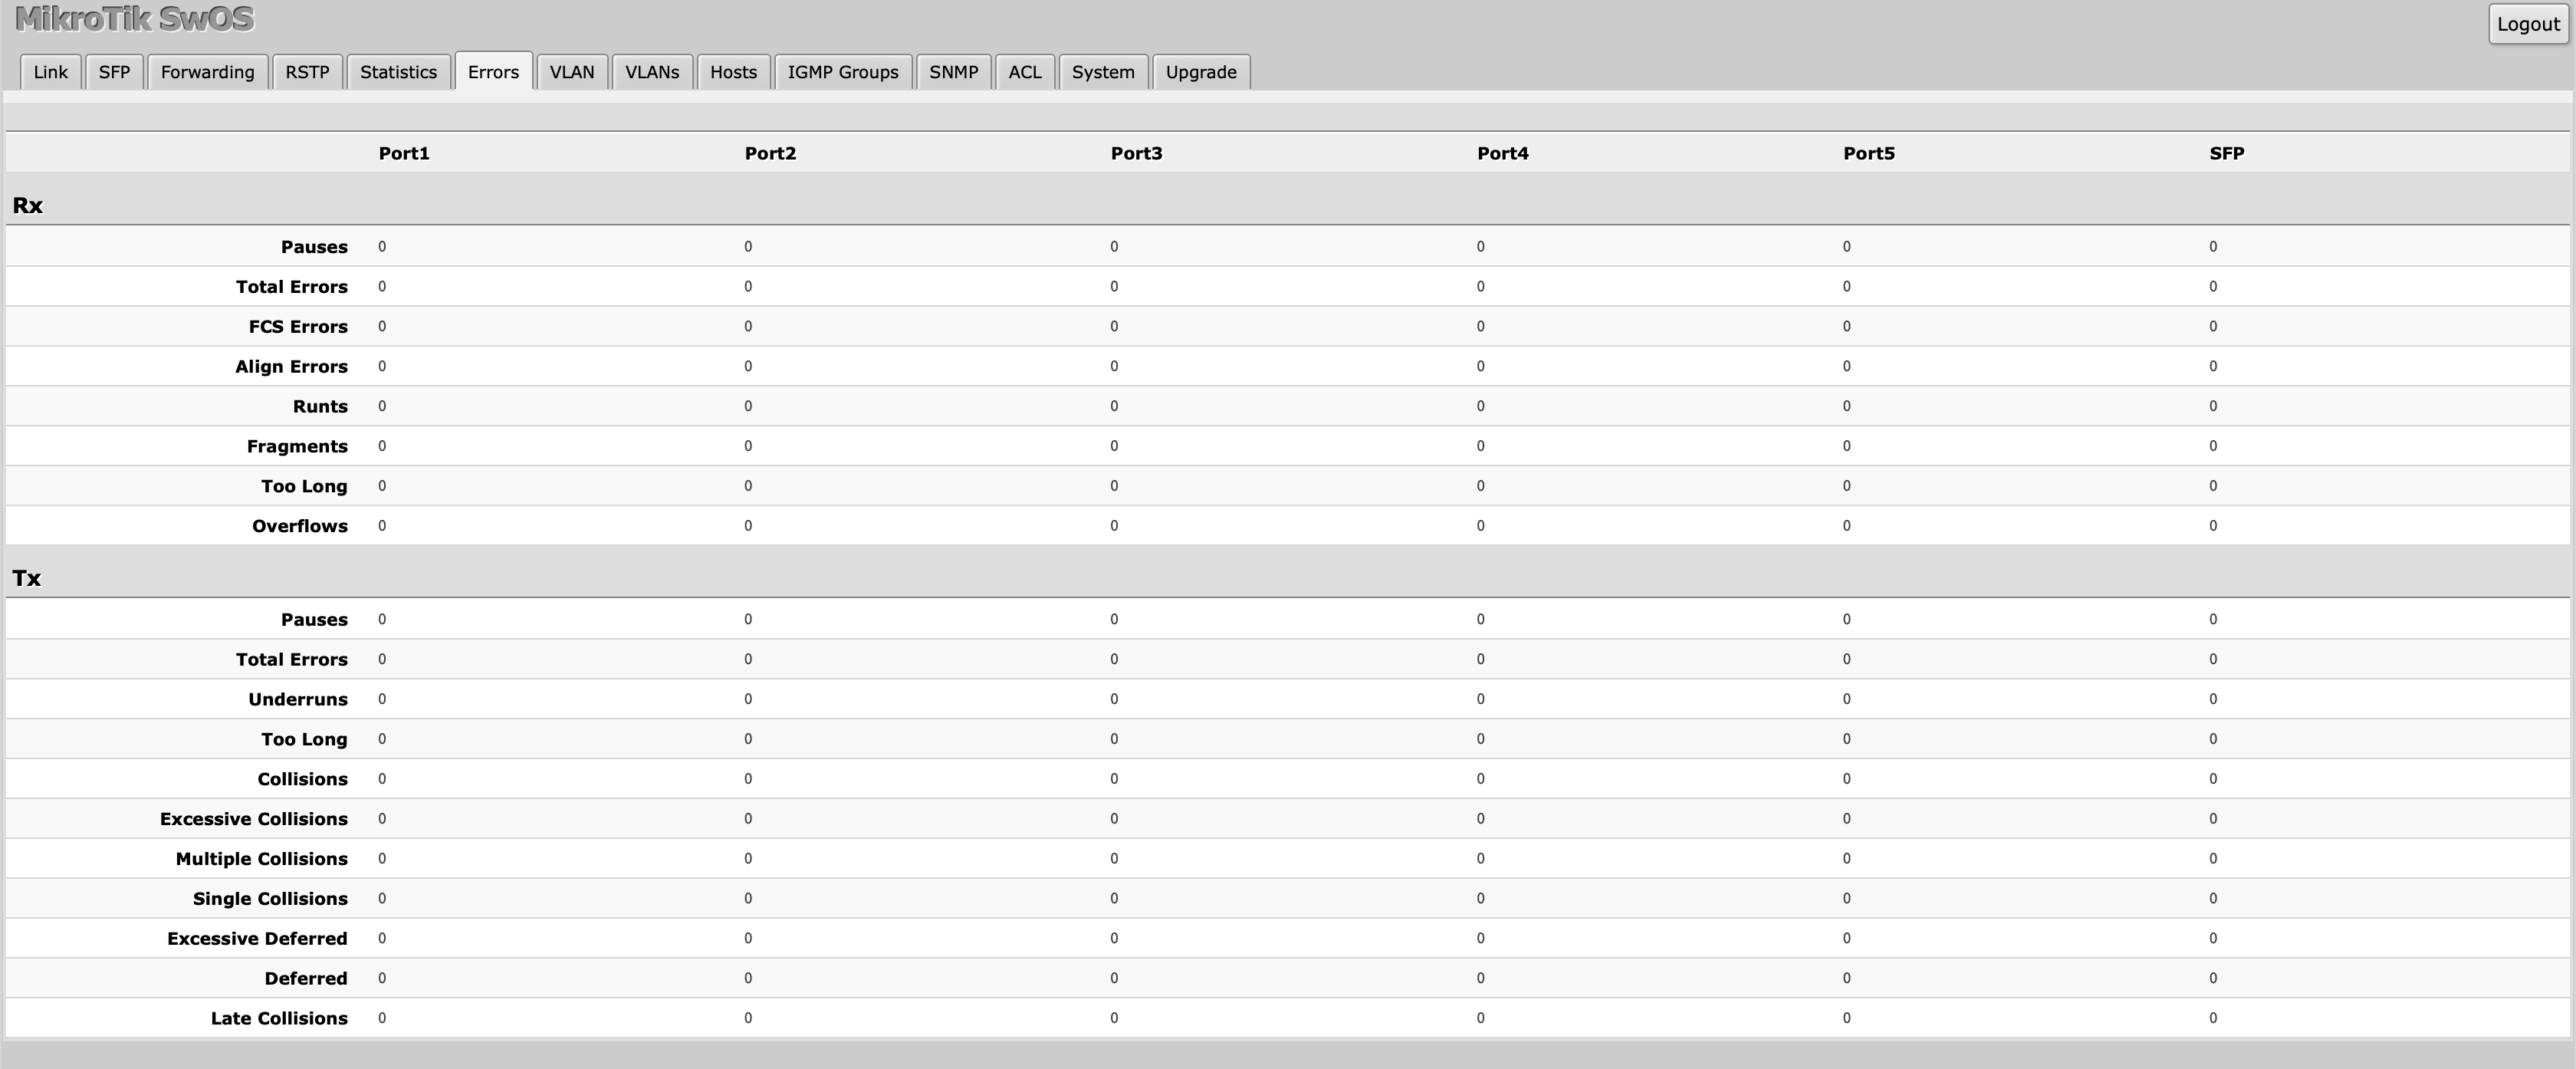Viewport: 2576px width, 1069px height.
Task: Click Port1 Late Collisions value
Action: tap(382, 1019)
